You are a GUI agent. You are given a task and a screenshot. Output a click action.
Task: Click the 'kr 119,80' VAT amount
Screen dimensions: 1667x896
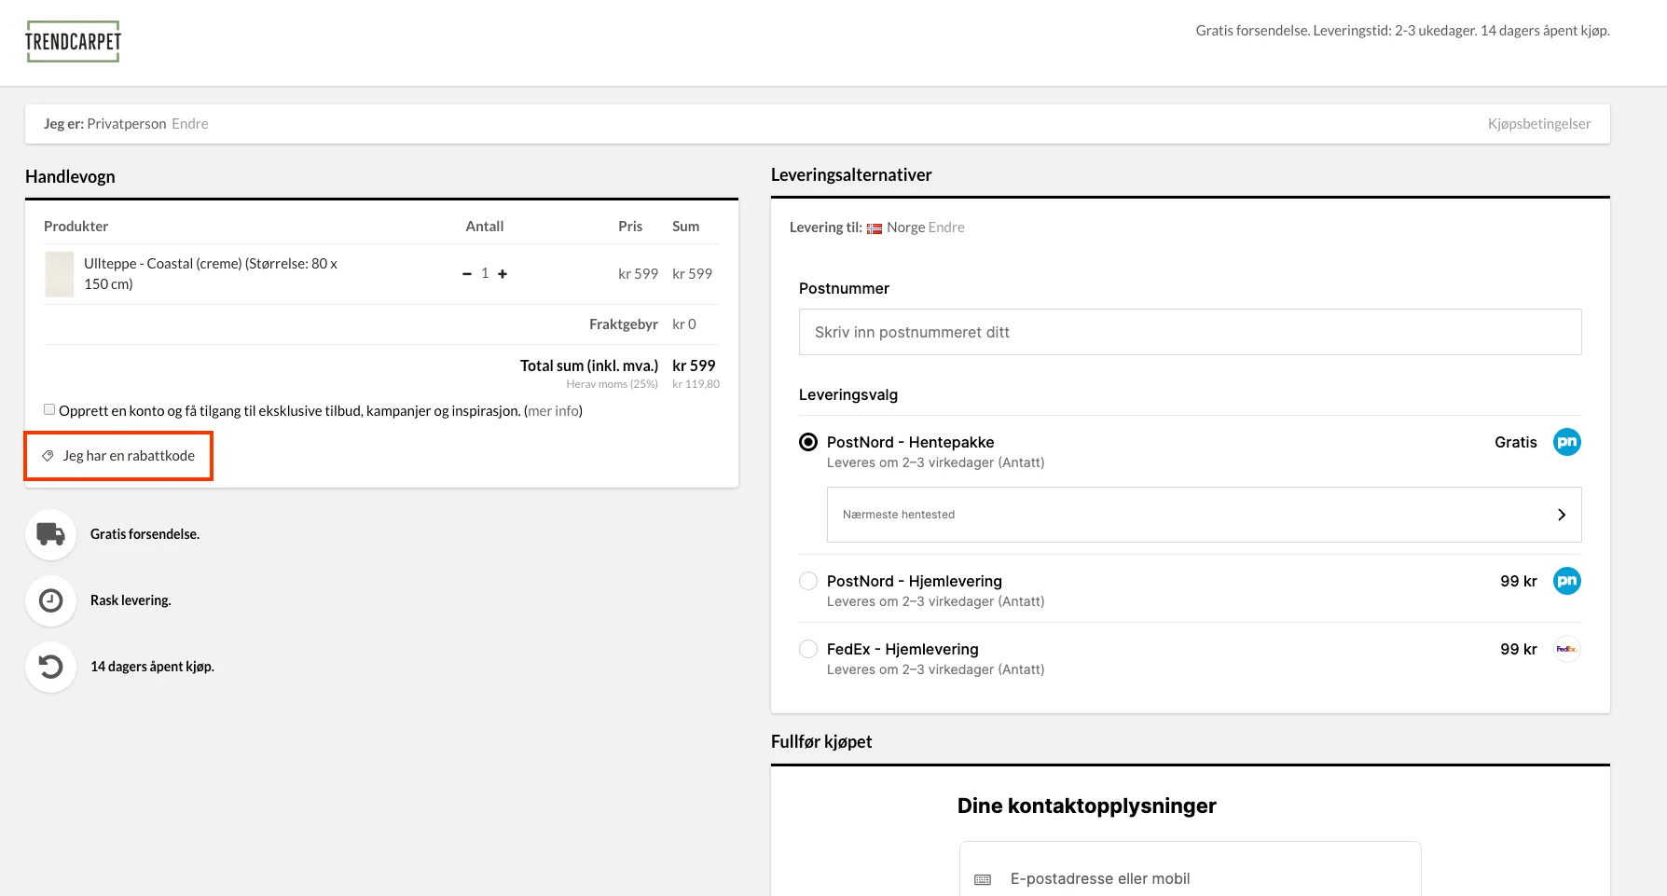tap(696, 384)
